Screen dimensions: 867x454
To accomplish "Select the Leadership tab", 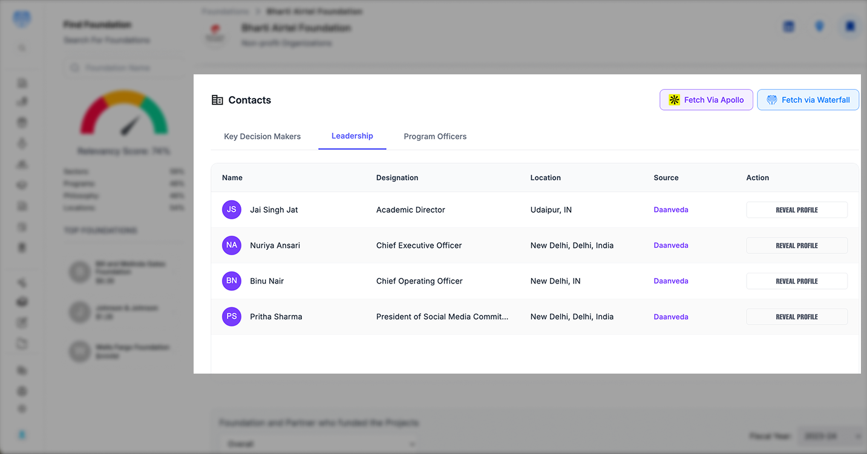I will point(352,136).
